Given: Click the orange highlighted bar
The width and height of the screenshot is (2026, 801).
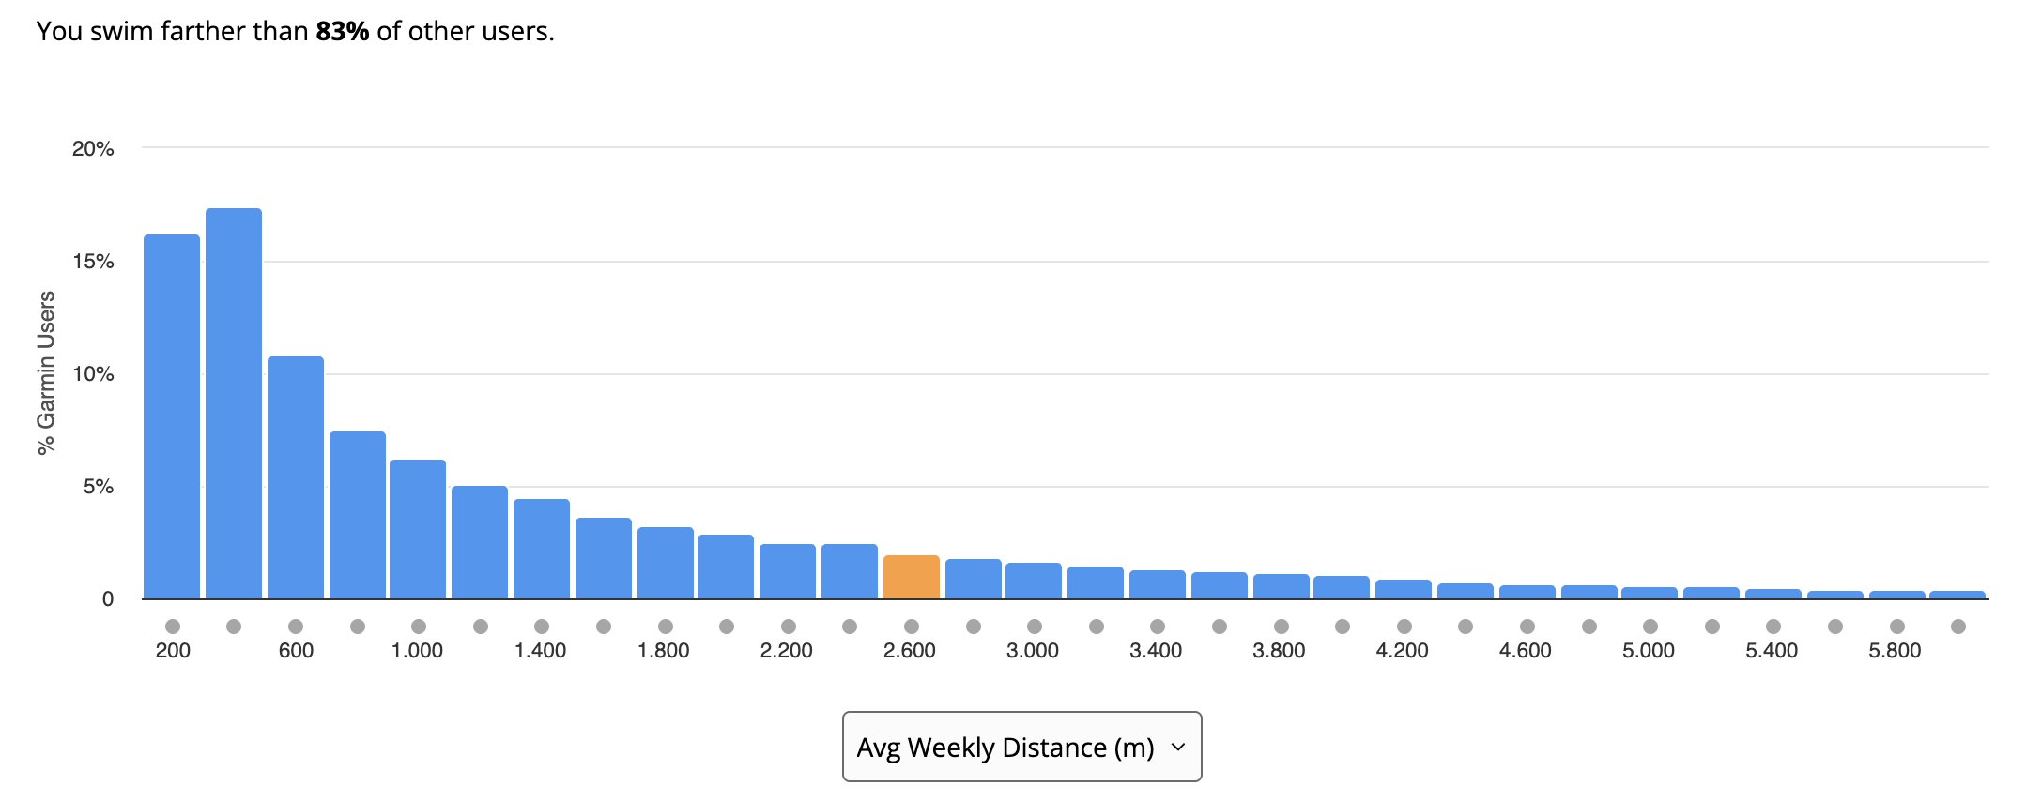Looking at the screenshot, I should pos(911,577).
